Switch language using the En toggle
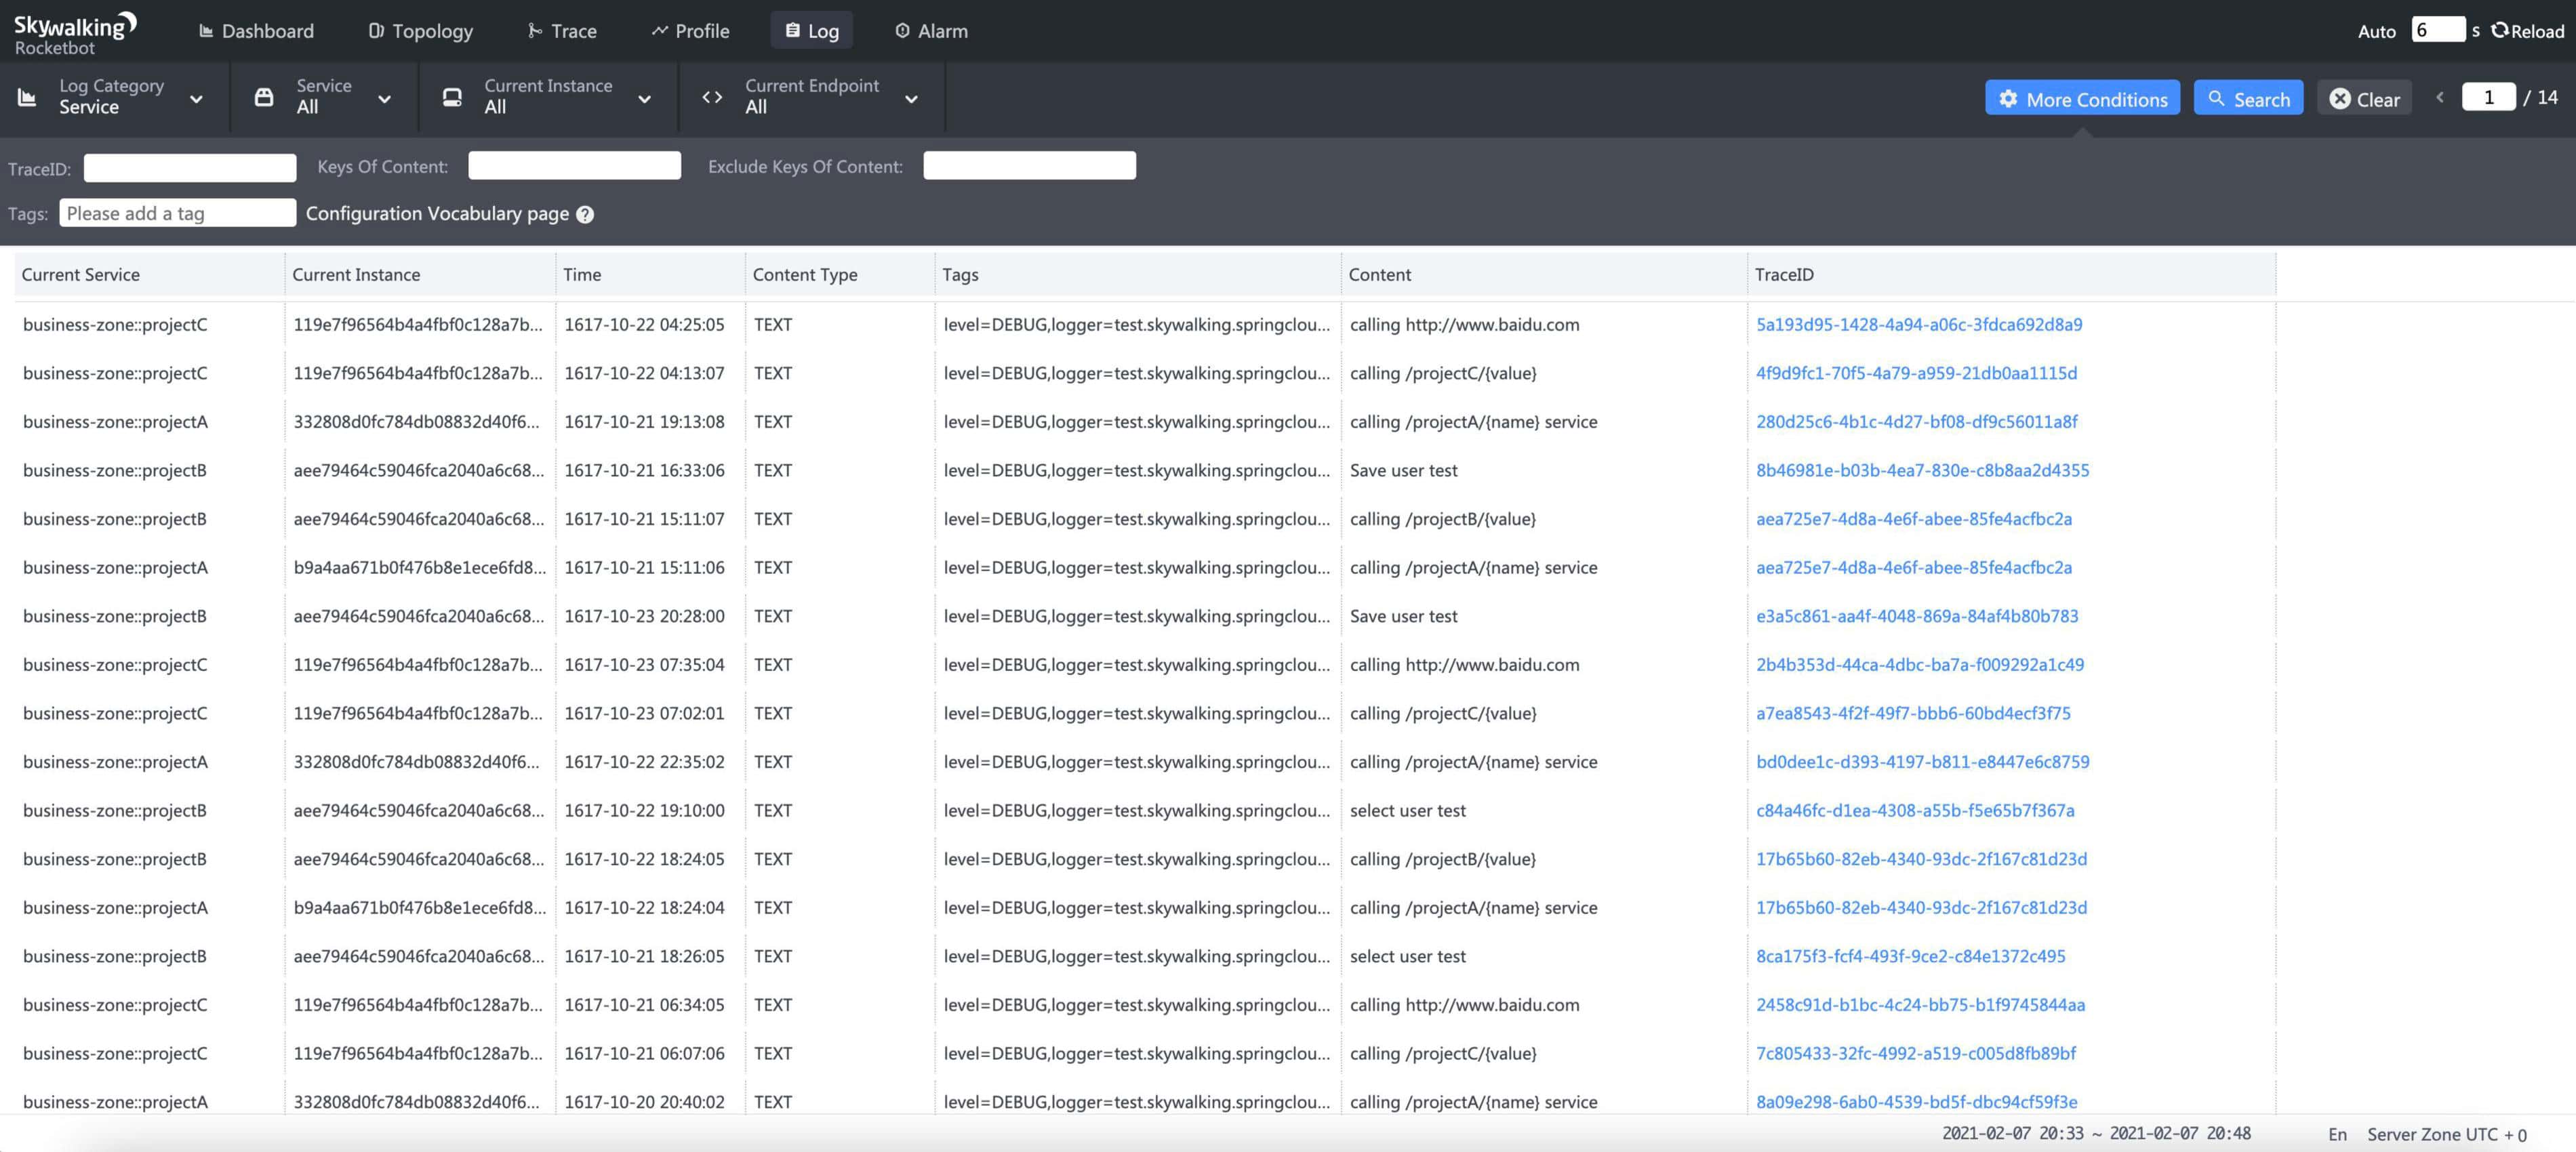The height and width of the screenshot is (1152, 2576). pyautogui.click(x=2337, y=1134)
